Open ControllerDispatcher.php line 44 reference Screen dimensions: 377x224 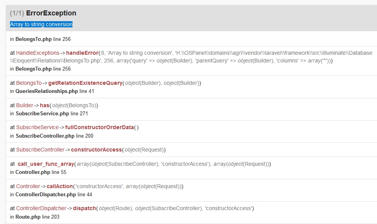pyautogui.click(x=46, y=194)
